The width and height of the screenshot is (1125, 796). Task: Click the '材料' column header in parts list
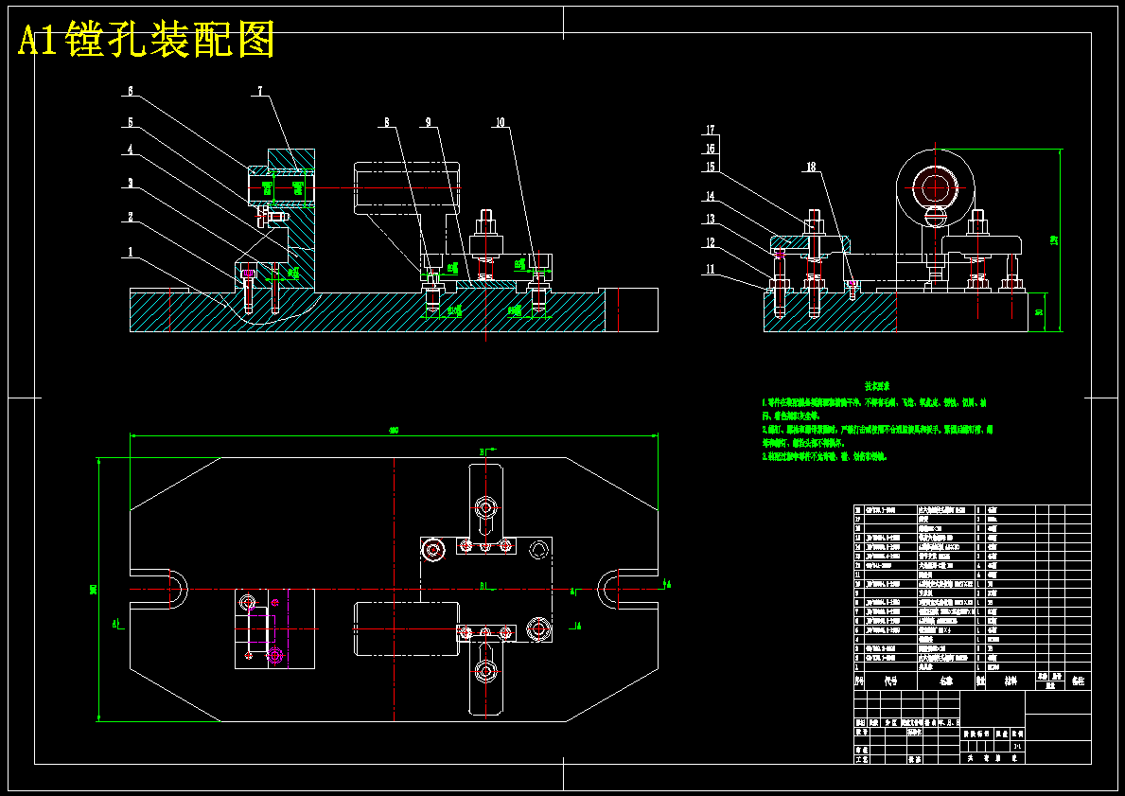click(1011, 681)
